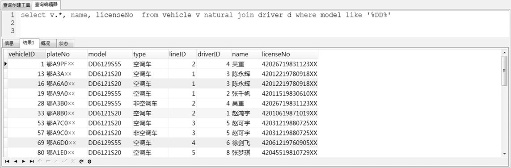Click the apply changes checkmark icon

click(64, 161)
